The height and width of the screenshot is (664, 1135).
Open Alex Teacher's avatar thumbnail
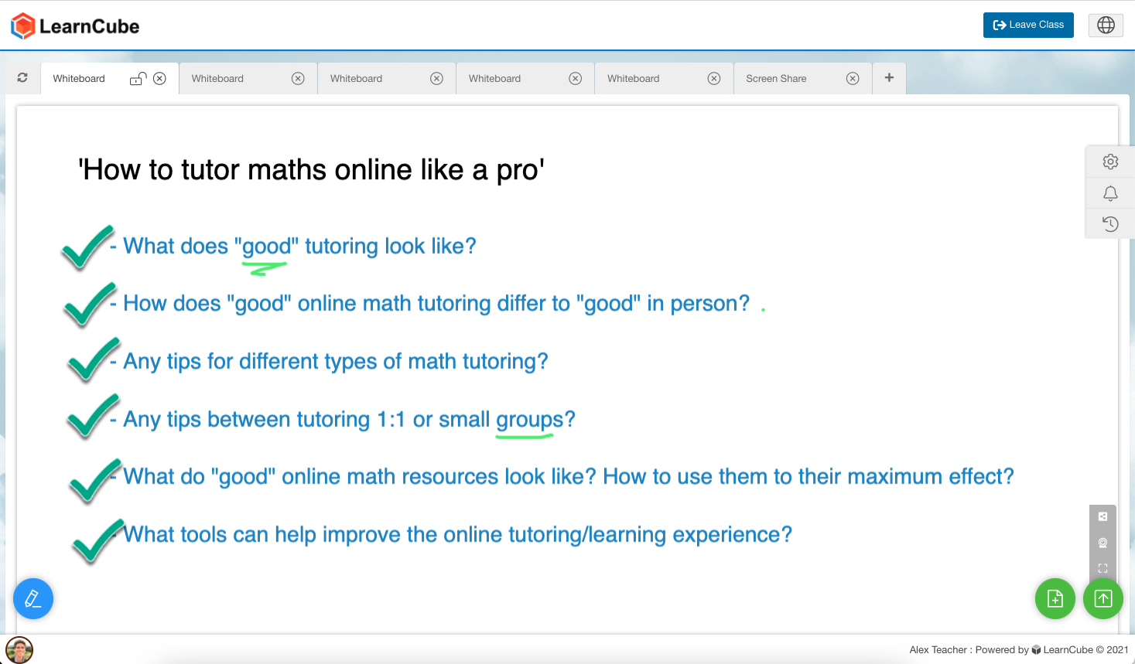(x=19, y=649)
